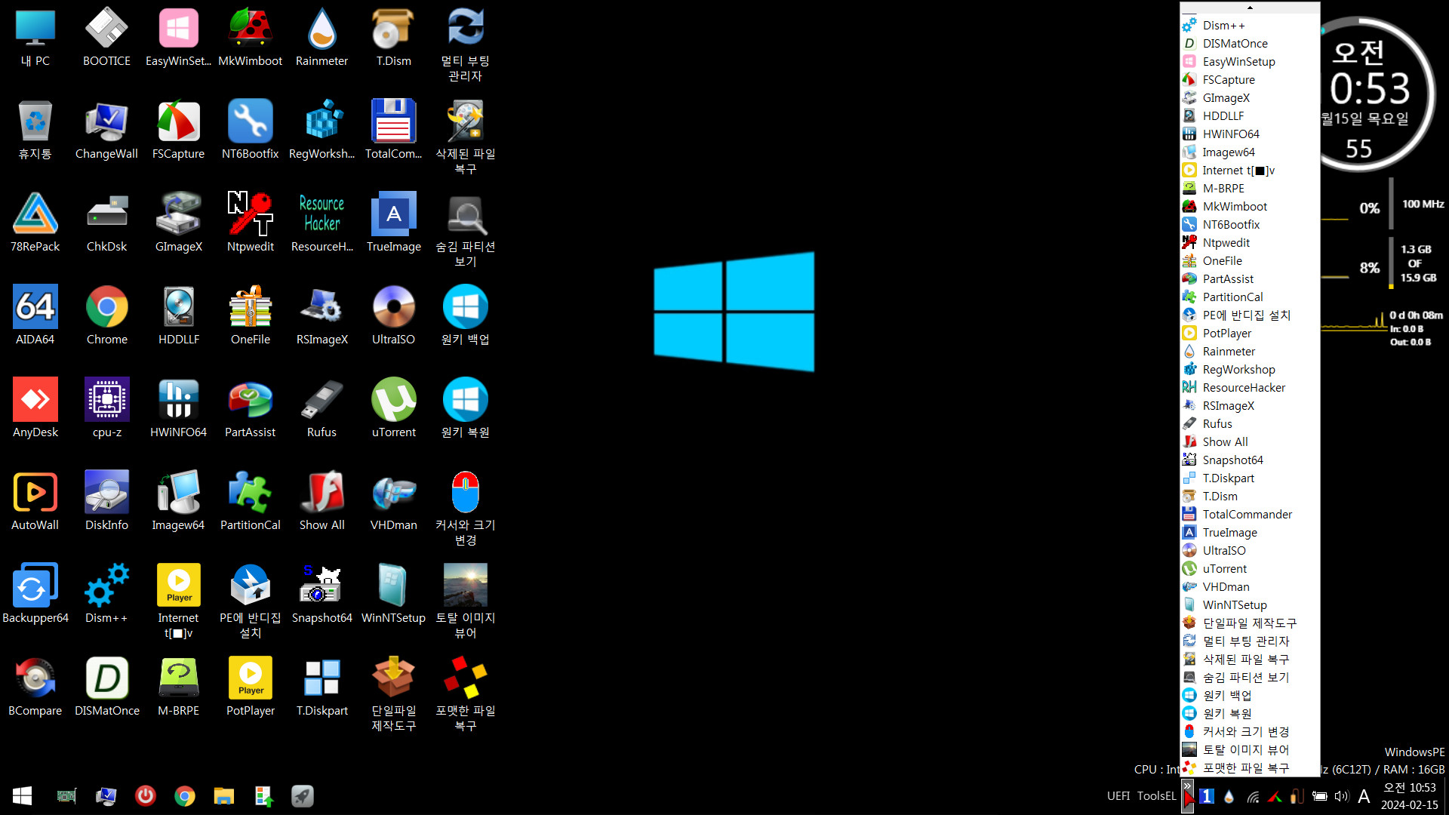1449x815 pixels.
Task: Select TotalCommander in the popup menu
Action: [x=1250, y=514]
